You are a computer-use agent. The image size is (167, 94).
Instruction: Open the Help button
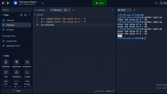[x=17, y=91]
